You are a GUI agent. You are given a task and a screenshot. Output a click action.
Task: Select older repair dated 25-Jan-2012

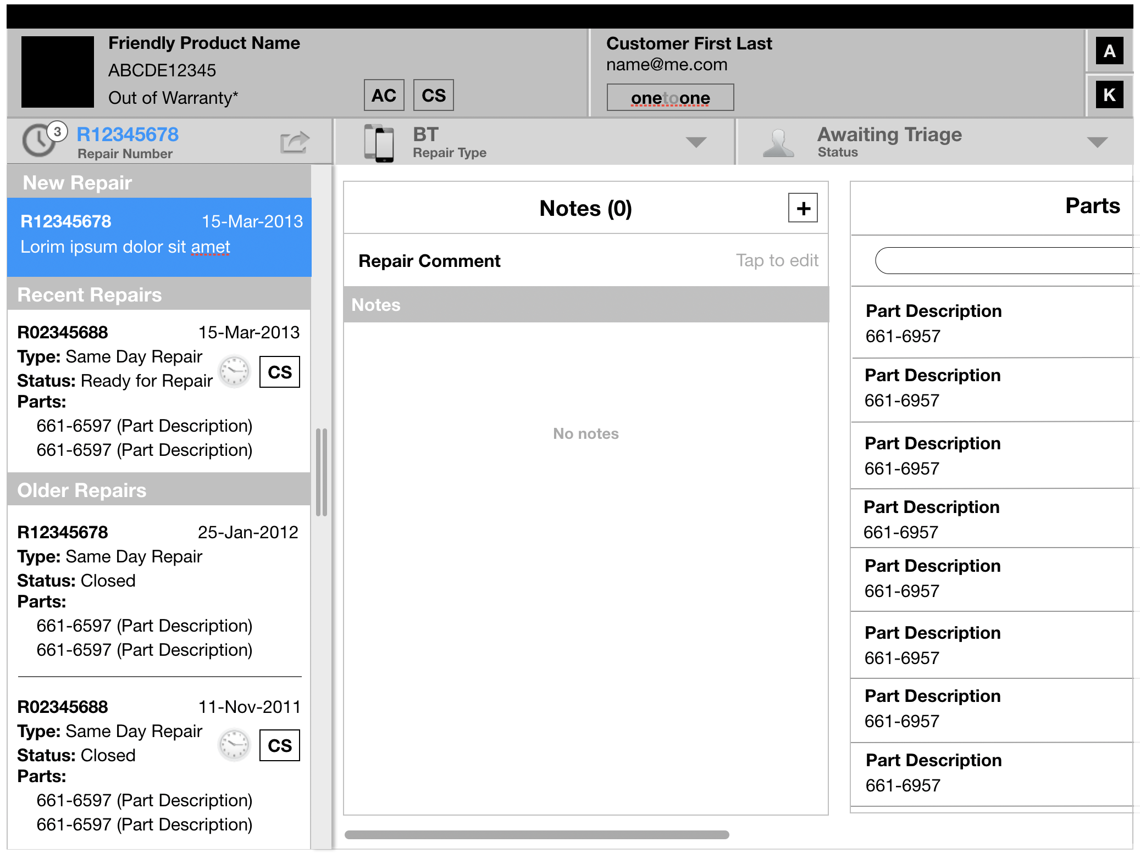point(159,590)
